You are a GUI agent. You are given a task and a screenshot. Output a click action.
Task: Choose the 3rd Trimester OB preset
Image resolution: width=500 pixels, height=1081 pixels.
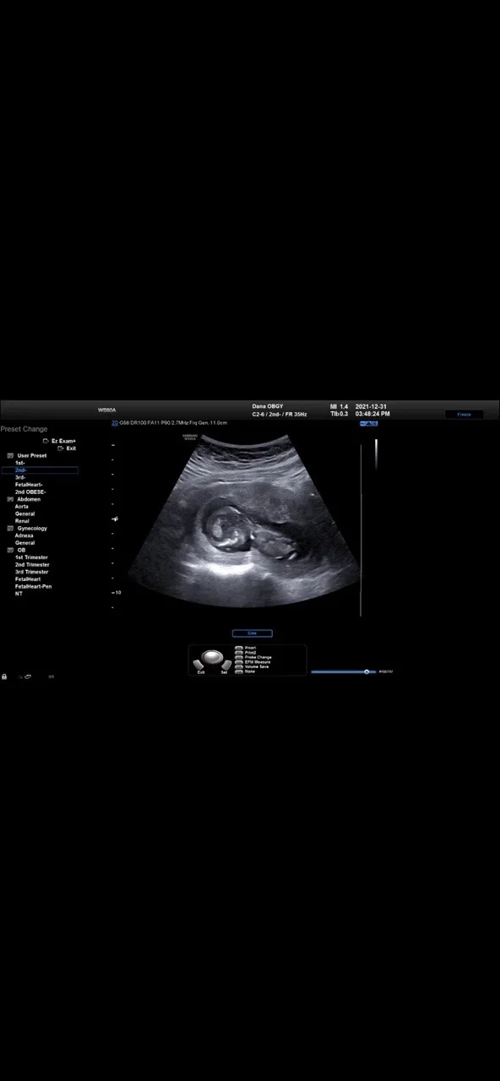click(x=31, y=572)
